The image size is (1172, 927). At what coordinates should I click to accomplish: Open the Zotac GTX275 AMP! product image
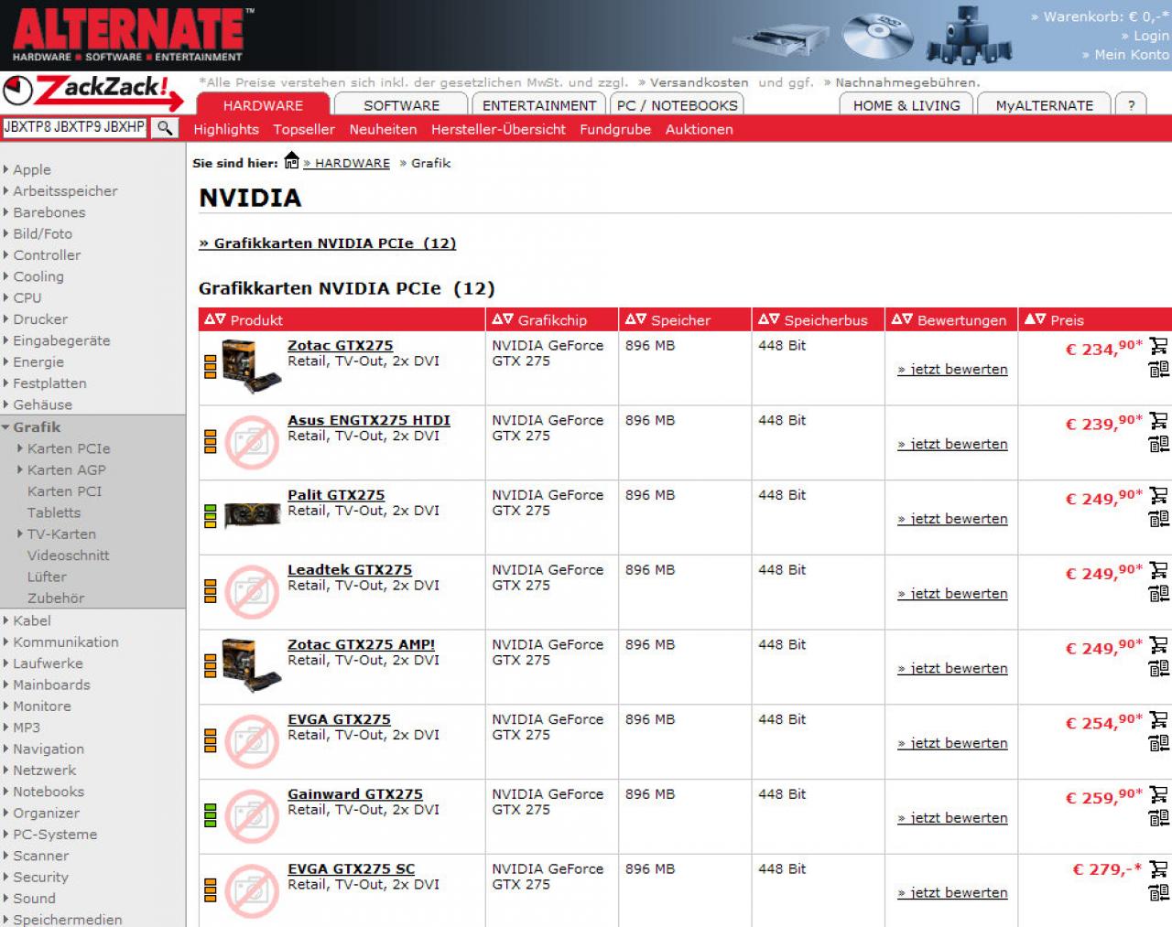(251, 665)
